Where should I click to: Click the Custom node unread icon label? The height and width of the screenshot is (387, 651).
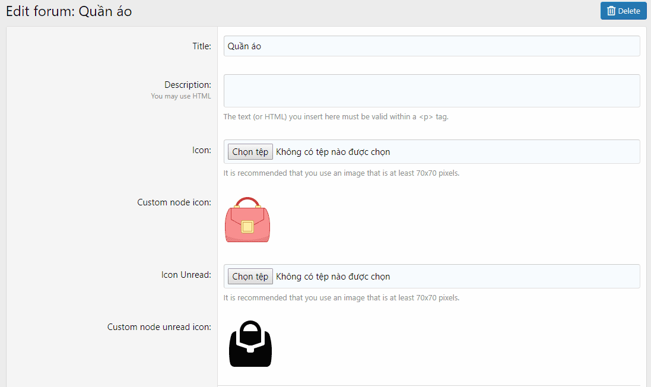coord(159,327)
